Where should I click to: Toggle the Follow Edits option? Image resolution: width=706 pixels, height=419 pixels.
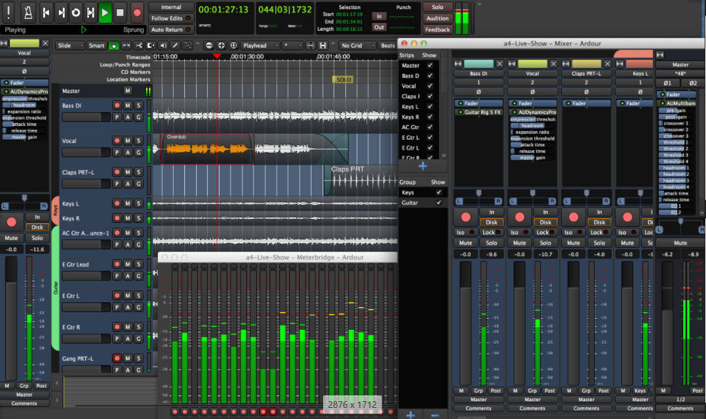point(171,18)
